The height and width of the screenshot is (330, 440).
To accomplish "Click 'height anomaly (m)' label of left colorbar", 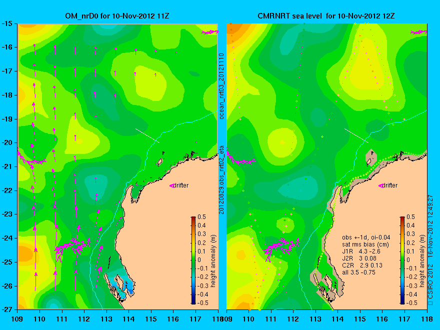I will (213, 261).
